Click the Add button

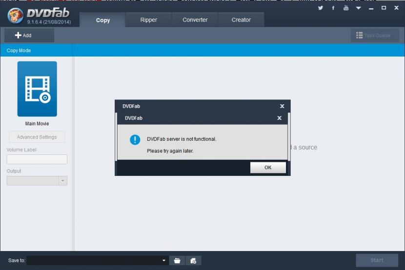[x=29, y=35]
